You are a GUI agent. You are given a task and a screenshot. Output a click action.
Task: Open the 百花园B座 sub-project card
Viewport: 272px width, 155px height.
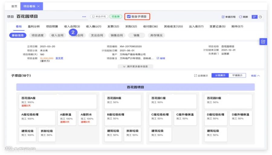point(123,102)
